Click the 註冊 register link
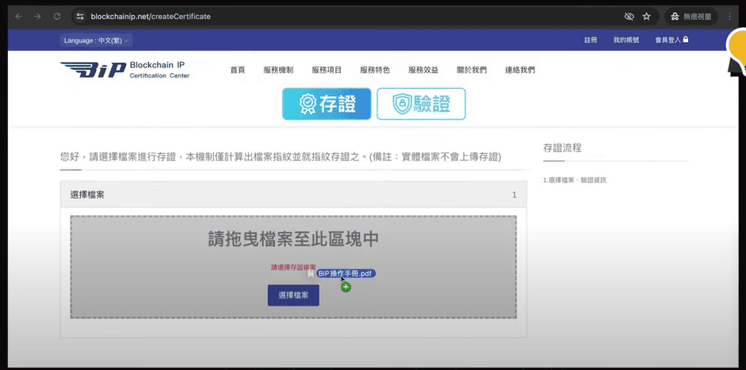Viewport: 746px width, 370px height. coord(590,40)
